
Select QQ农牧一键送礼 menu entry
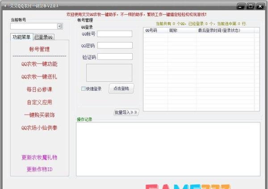39,76
